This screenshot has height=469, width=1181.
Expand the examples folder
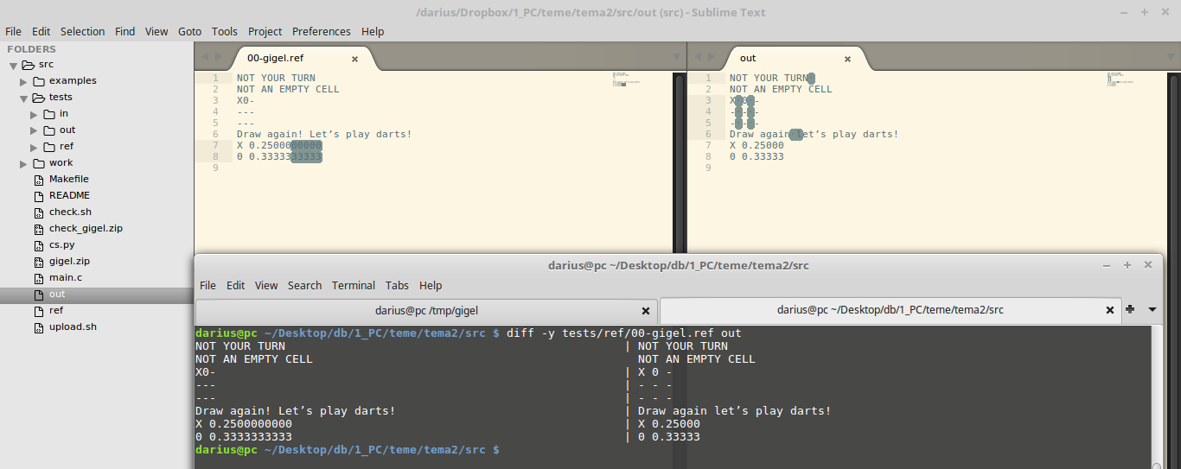(x=24, y=81)
